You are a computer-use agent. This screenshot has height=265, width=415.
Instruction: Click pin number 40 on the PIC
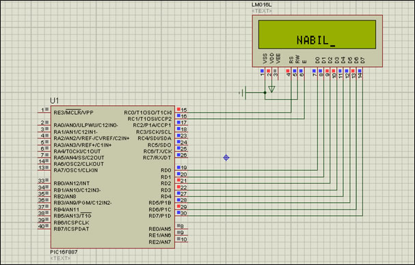click(x=41, y=226)
